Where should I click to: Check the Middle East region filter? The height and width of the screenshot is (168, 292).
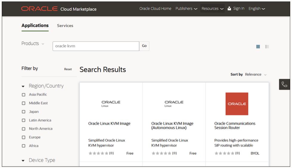click(24, 103)
